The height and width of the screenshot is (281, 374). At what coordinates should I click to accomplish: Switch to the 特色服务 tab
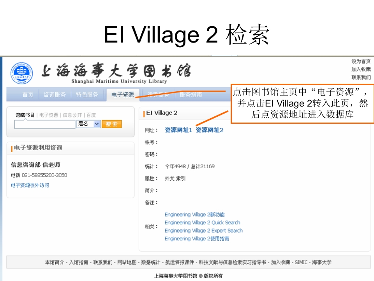tap(87, 94)
